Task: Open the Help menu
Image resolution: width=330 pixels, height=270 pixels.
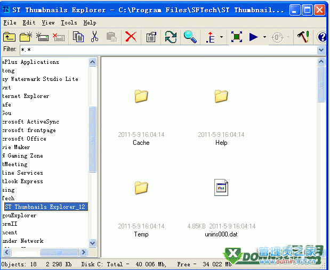Action: (90, 22)
